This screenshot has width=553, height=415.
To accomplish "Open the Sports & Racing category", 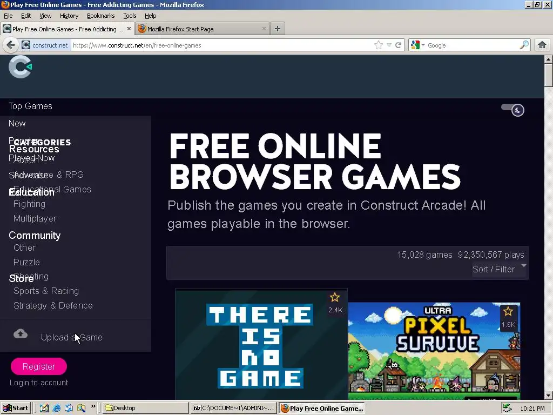I will point(46,291).
